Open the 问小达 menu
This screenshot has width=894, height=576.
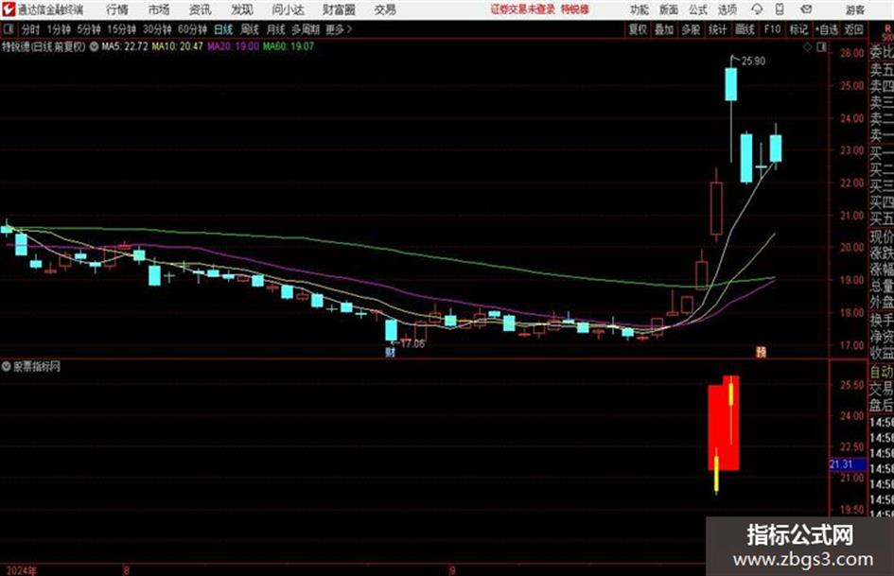point(288,9)
